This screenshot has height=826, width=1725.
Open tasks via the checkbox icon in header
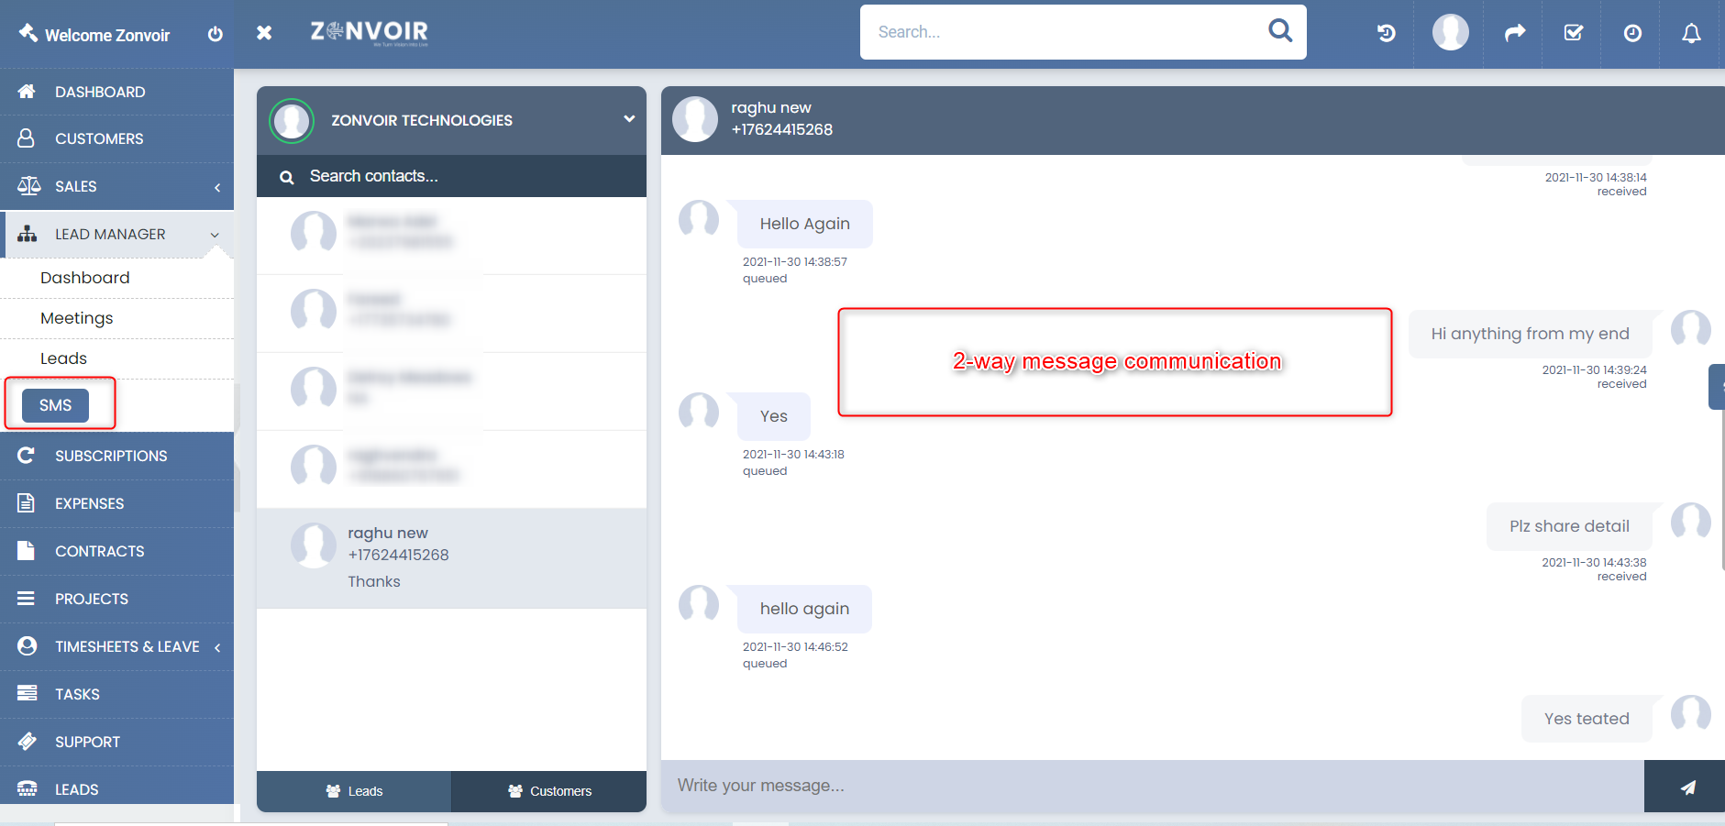1572,33
